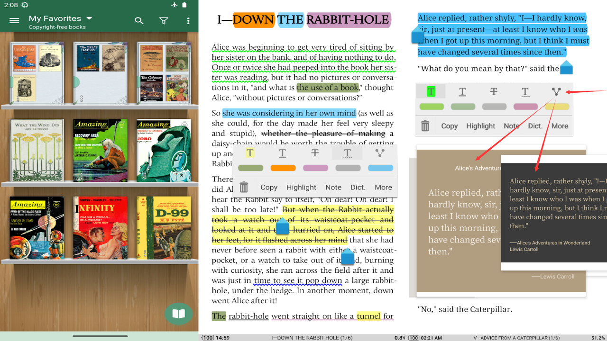Tap More in the Caterpillar page popup

560,126
